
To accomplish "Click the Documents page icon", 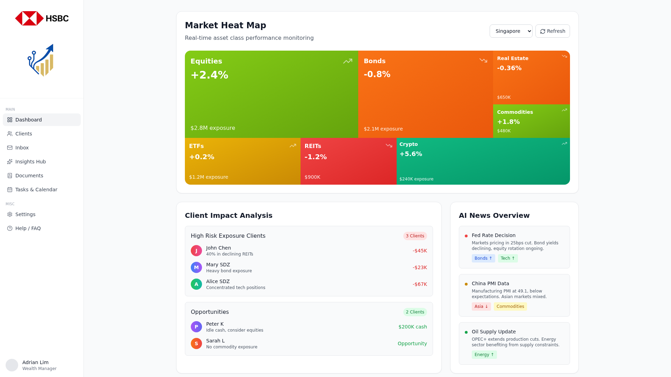I will click(x=10, y=176).
